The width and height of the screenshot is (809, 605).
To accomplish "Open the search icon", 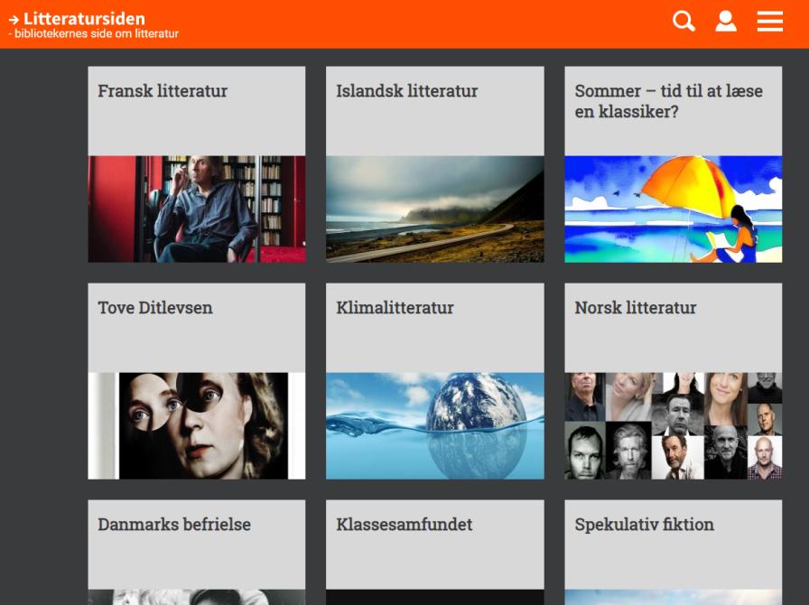I will [683, 21].
